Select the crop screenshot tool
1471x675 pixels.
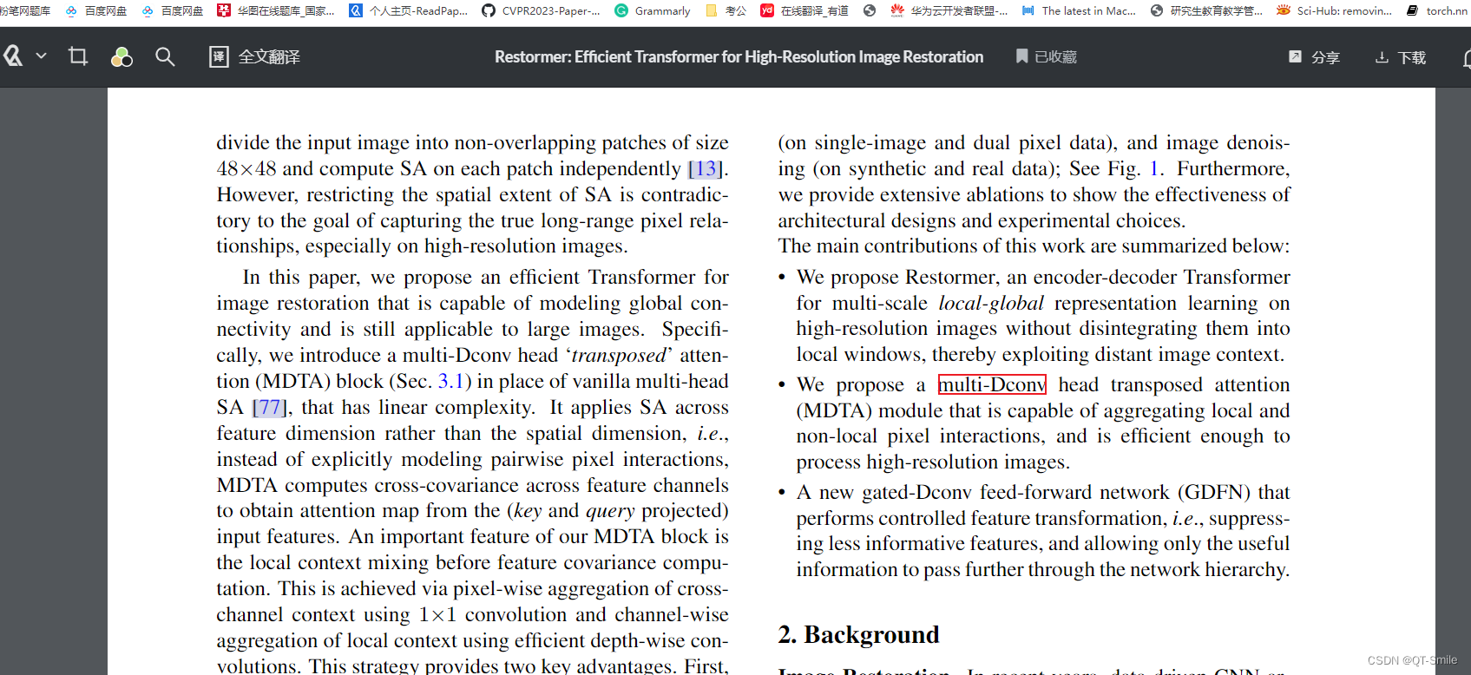pos(78,56)
